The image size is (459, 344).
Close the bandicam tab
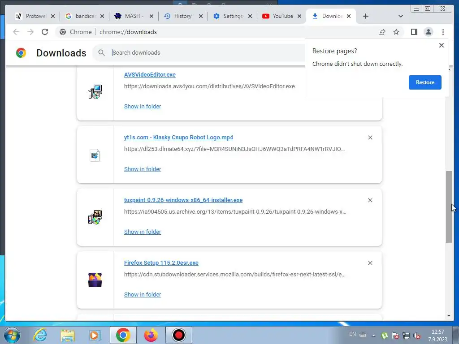tap(102, 17)
